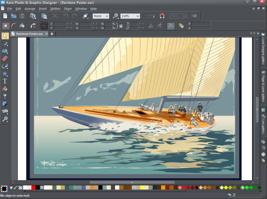Activate the Text tool
The height and width of the screenshot is (199, 267).
coord(5,81)
